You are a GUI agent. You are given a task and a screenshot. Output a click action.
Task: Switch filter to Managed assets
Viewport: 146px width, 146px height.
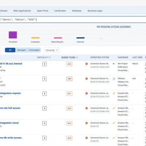click(22, 50)
